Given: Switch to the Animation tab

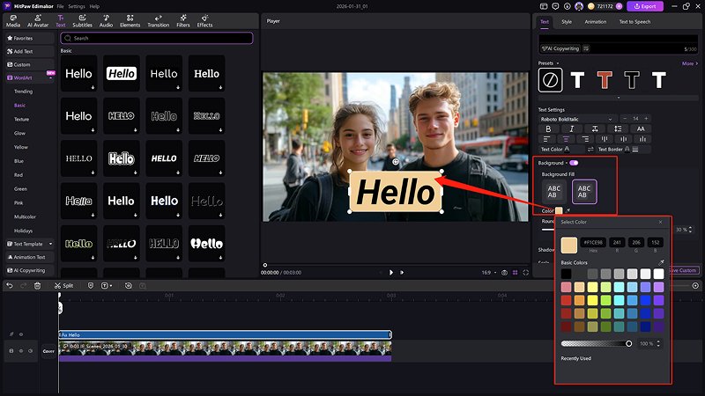Looking at the screenshot, I should (x=596, y=21).
